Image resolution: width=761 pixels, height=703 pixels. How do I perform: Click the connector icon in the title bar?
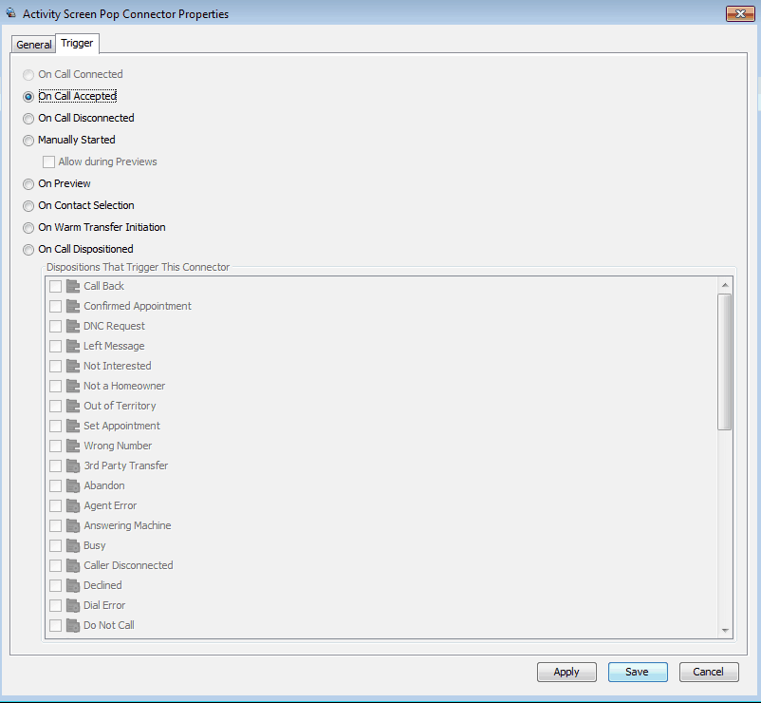10,12
